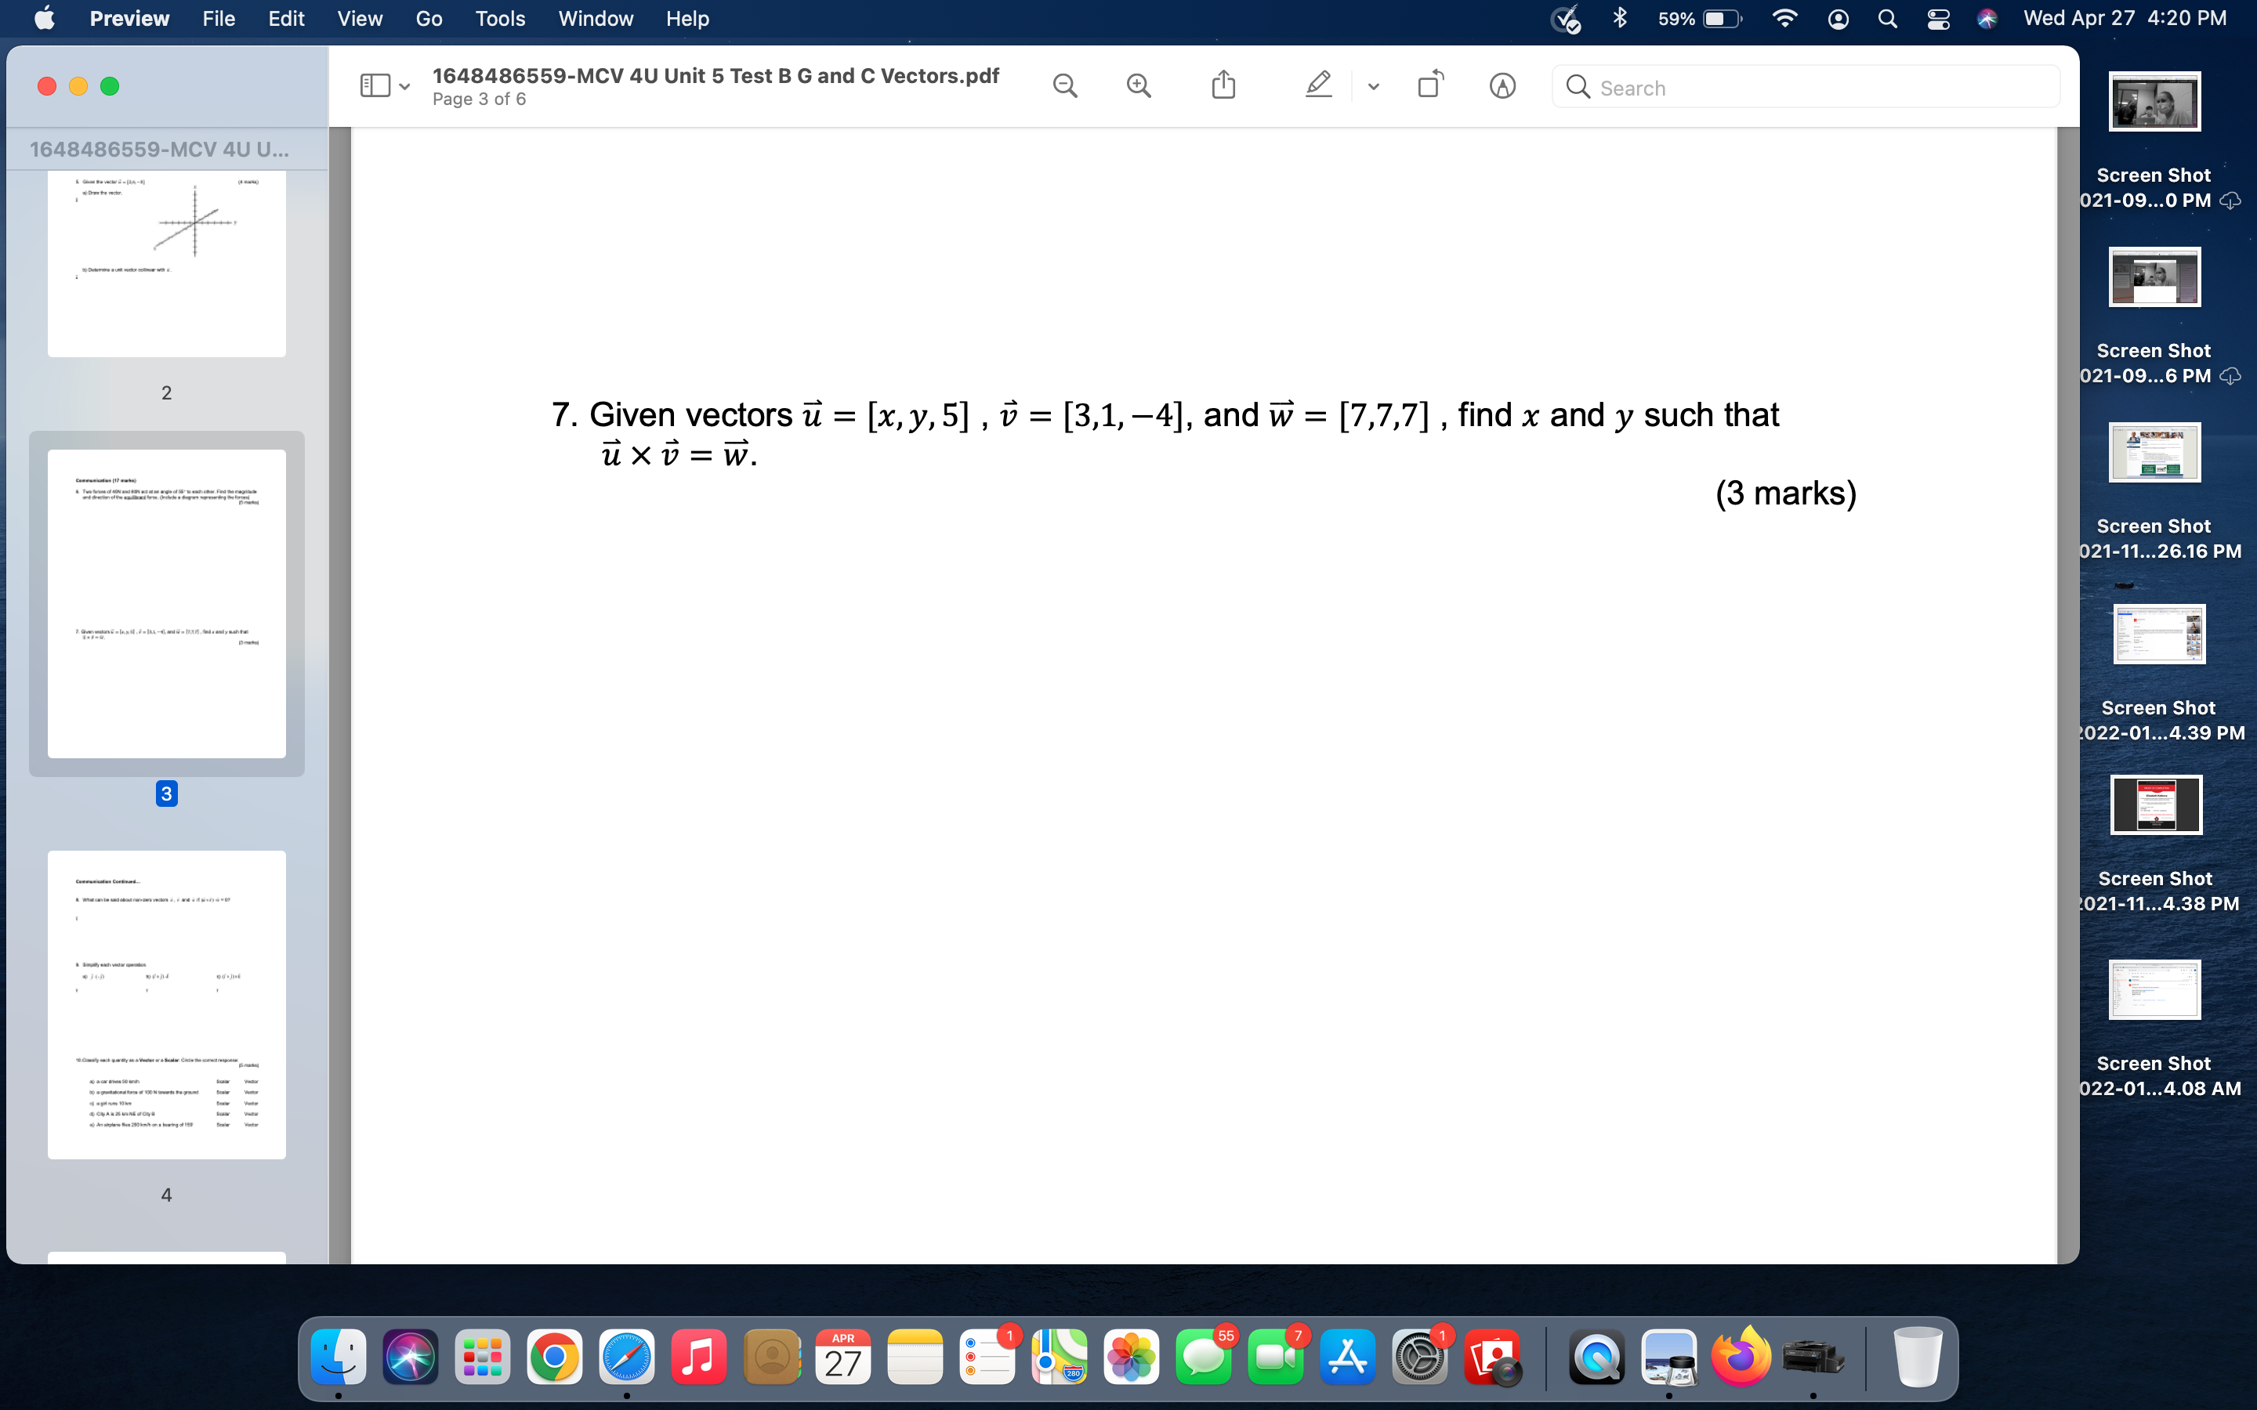Open the highlight color dropdown arrow
This screenshot has height=1410, width=2257.
[1373, 87]
